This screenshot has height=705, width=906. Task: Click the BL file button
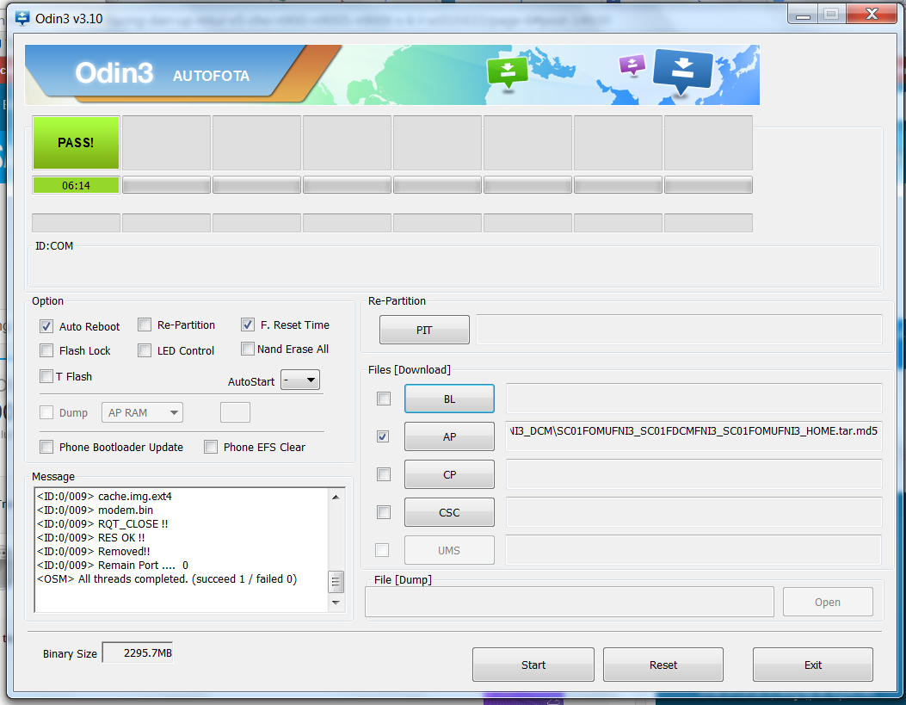pyautogui.click(x=449, y=399)
